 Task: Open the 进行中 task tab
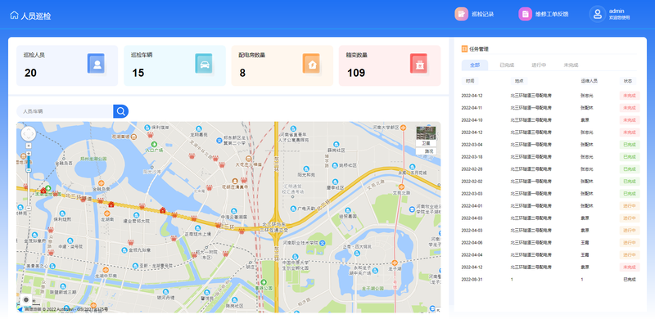tap(539, 65)
